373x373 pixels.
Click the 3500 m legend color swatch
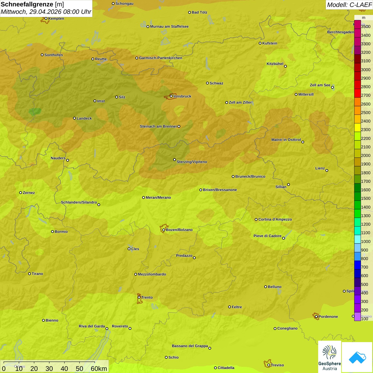pyautogui.click(x=358, y=25)
